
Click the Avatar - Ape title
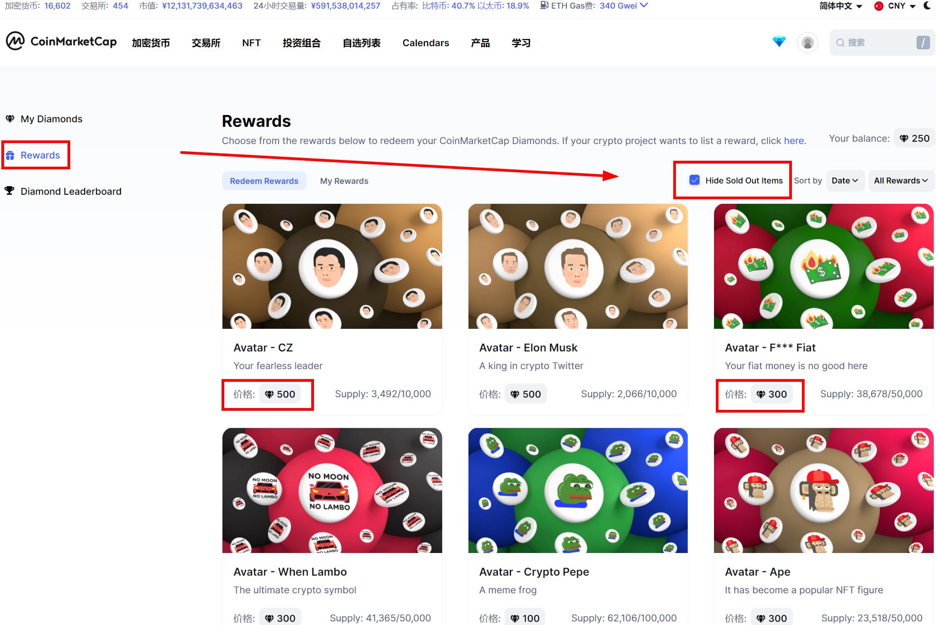tap(757, 572)
